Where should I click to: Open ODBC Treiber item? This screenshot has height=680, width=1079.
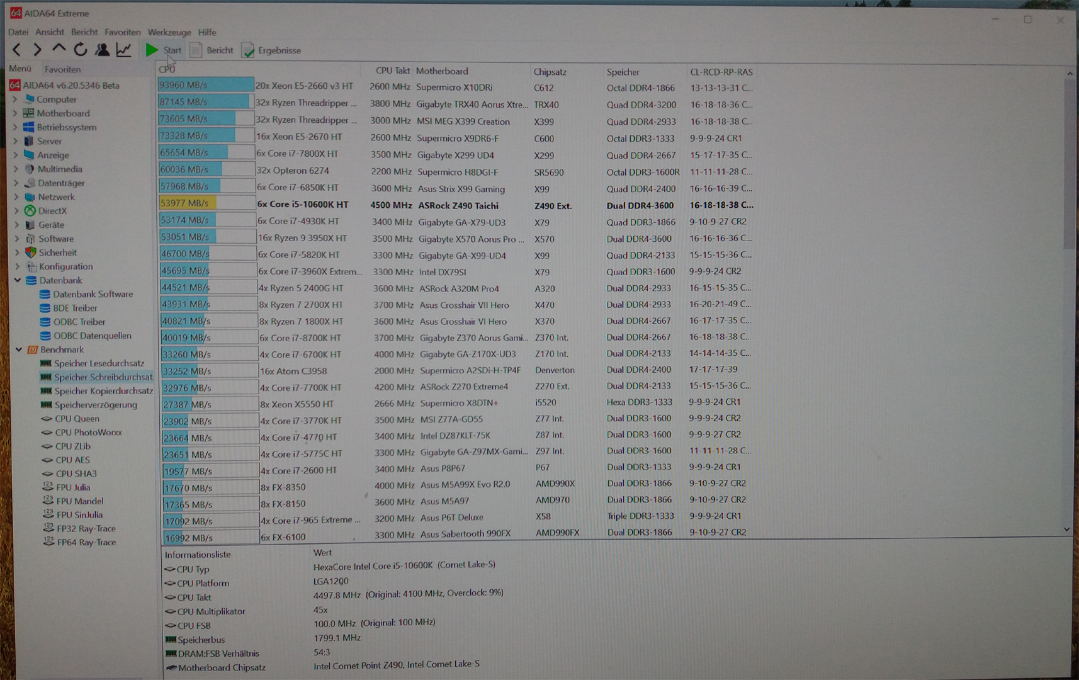tap(79, 322)
